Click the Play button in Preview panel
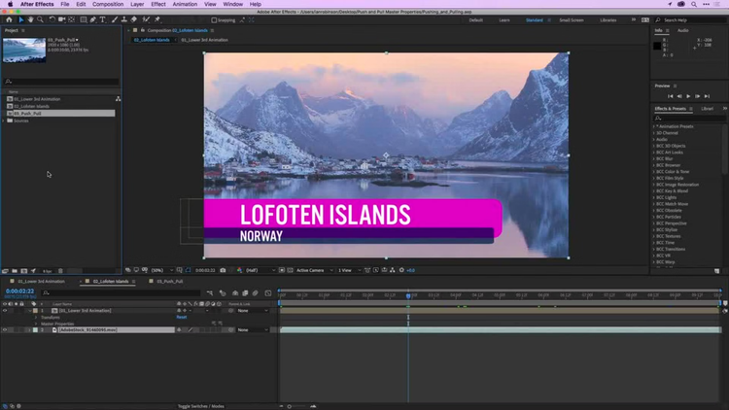The image size is (729, 410). click(x=688, y=96)
